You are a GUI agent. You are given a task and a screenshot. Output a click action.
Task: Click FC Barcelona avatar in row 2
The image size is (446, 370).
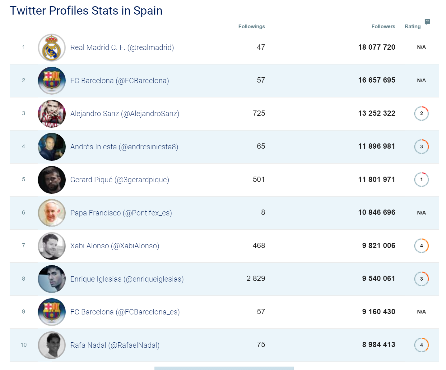[52, 81]
